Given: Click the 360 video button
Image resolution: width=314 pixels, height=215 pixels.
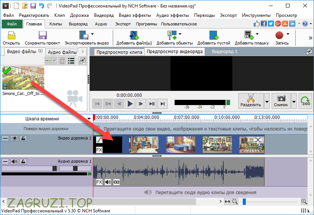Looking at the screenshot, I should pos(305,101).
